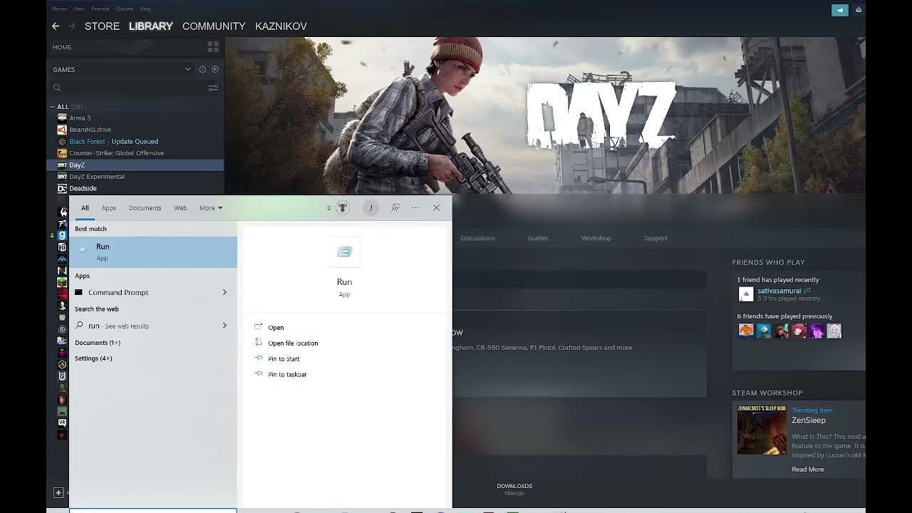The width and height of the screenshot is (912, 513).
Task: Click the Black Forest game icon
Action: (x=62, y=141)
